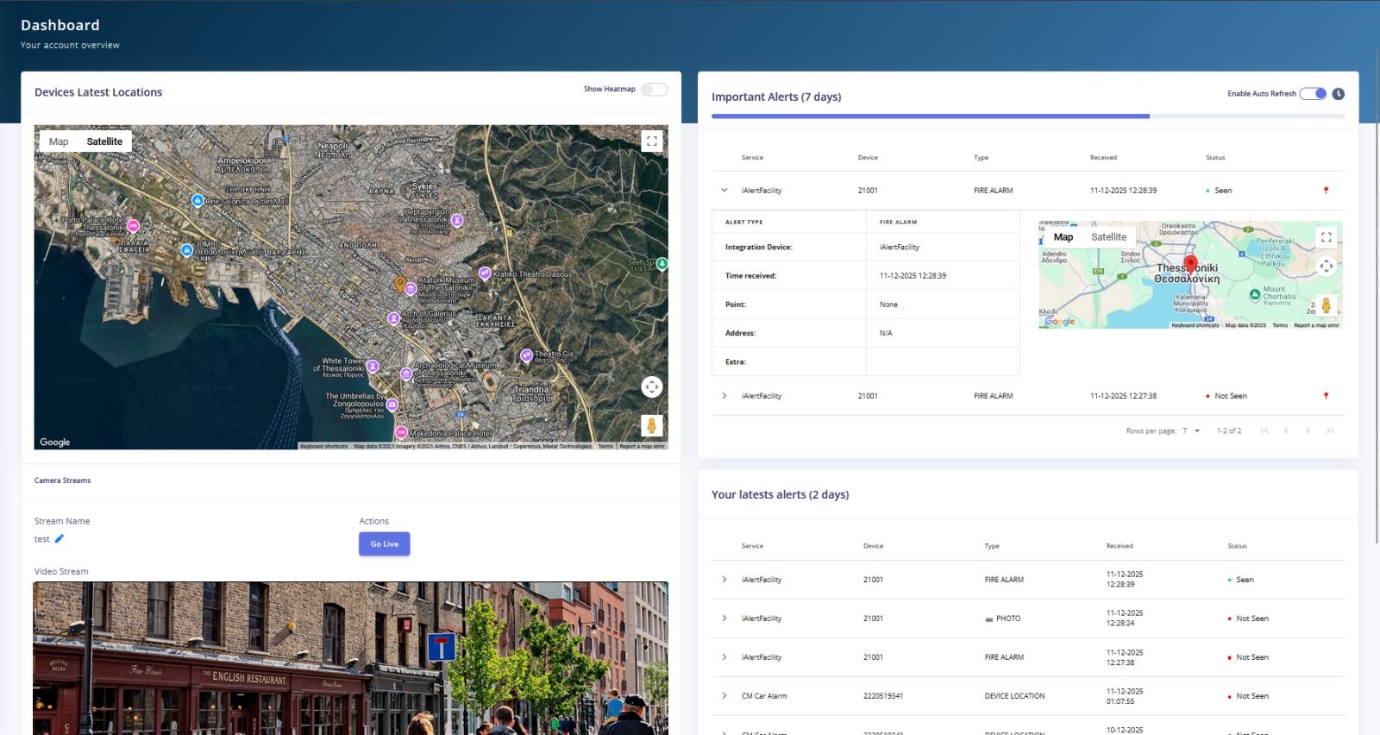Click the auto refresh progress bar
This screenshot has width=1380, height=735.
(930, 116)
